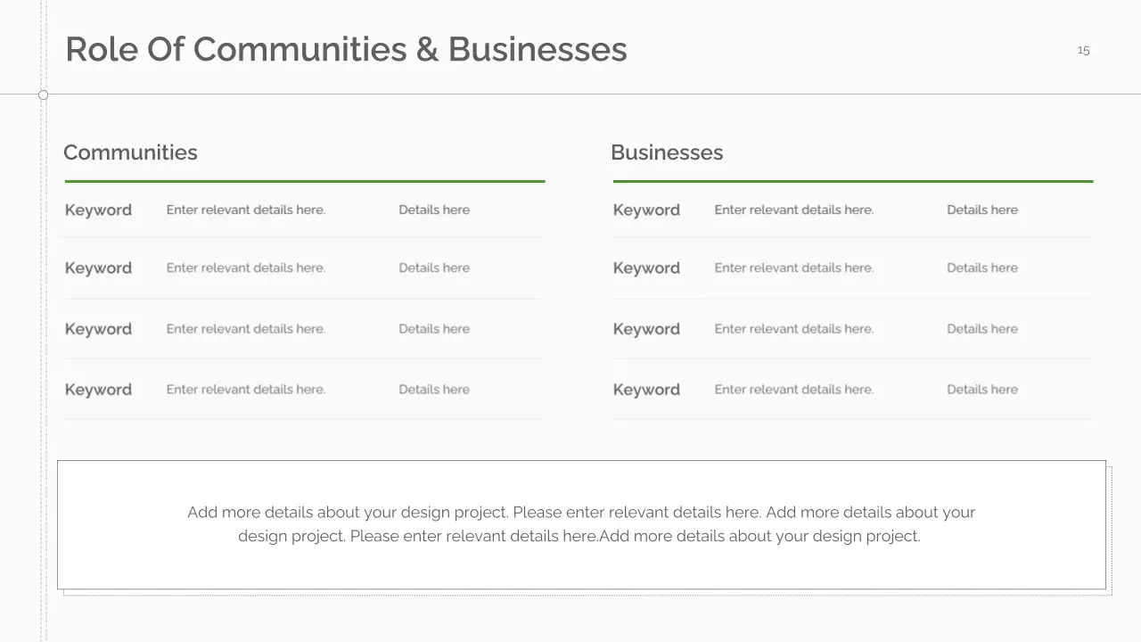The image size is (1141, 642).
Task: Click the second Keyword under Communities
Action: pyautogui.click(x=98, y=268)
